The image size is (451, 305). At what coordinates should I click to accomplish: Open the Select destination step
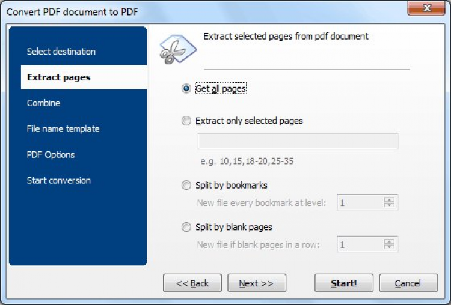click(61, 52)
